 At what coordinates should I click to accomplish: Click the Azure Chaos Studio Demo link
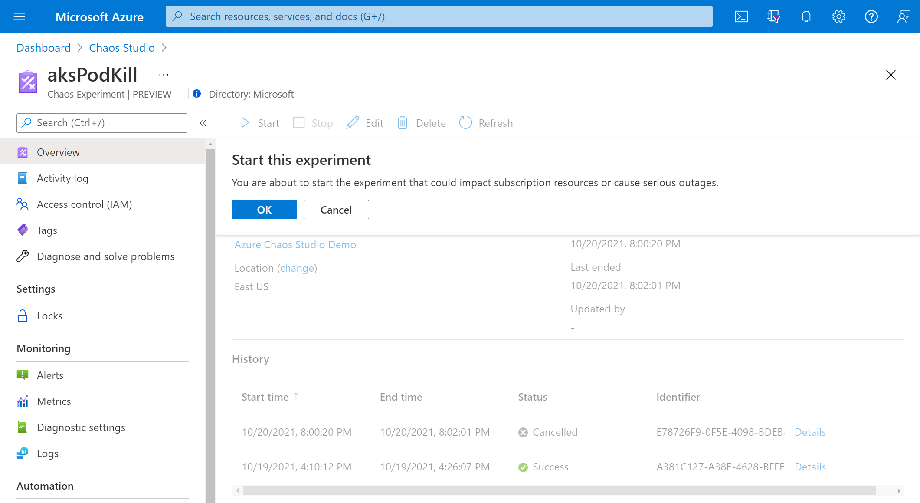pos(295,244)
